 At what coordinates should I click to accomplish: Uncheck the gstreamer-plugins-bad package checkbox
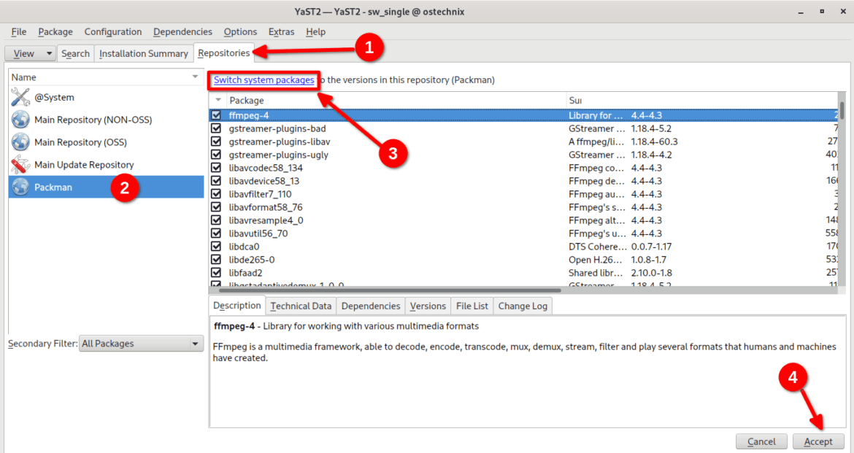coord(216,128)
